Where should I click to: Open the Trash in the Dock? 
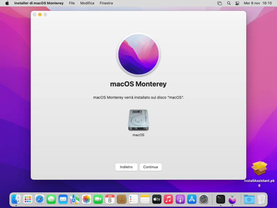click(x=261, y=199)
